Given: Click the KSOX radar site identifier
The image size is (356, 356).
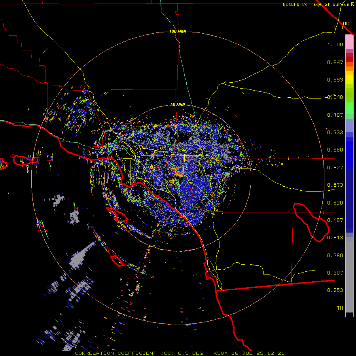Looking at the screenshot, I should 220,353.
